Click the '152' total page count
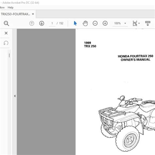The image size is (155, 155). (x=61, y=23)
